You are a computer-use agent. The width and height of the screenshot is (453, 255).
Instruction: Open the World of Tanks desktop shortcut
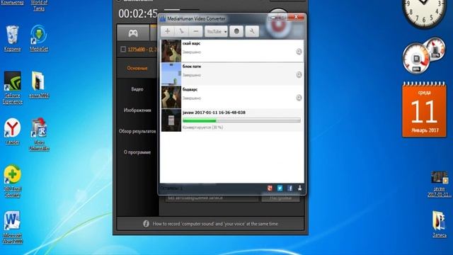tap(39, 5)
